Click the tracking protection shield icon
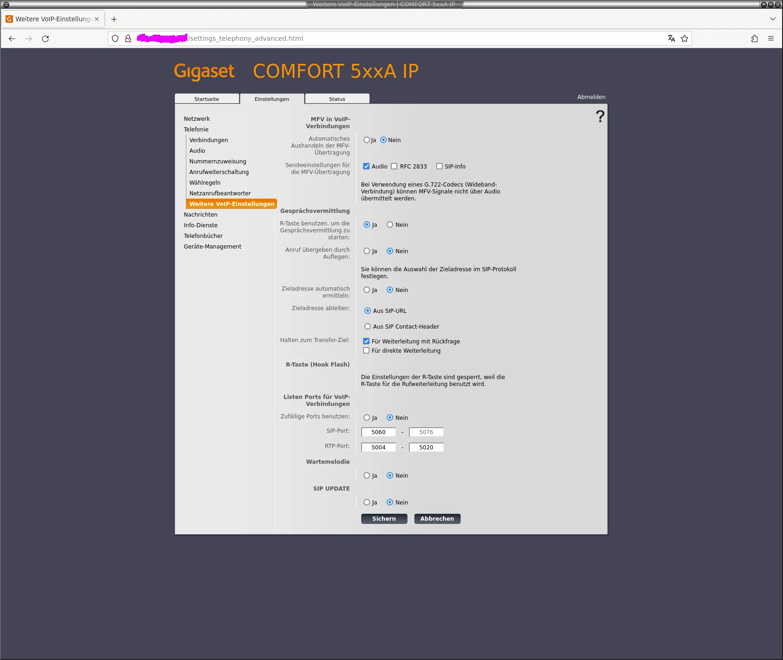 click(x=115, y=38)
